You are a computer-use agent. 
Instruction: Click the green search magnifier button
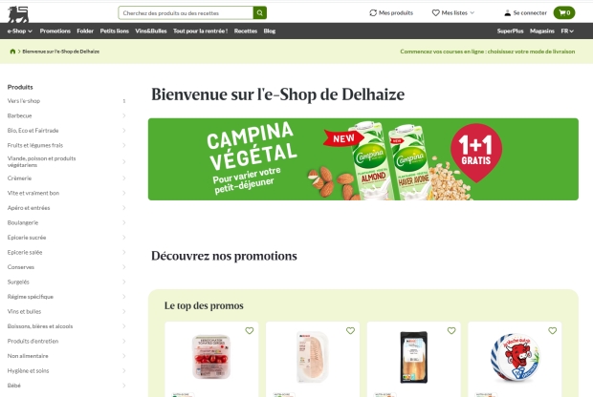click(260, 12)
